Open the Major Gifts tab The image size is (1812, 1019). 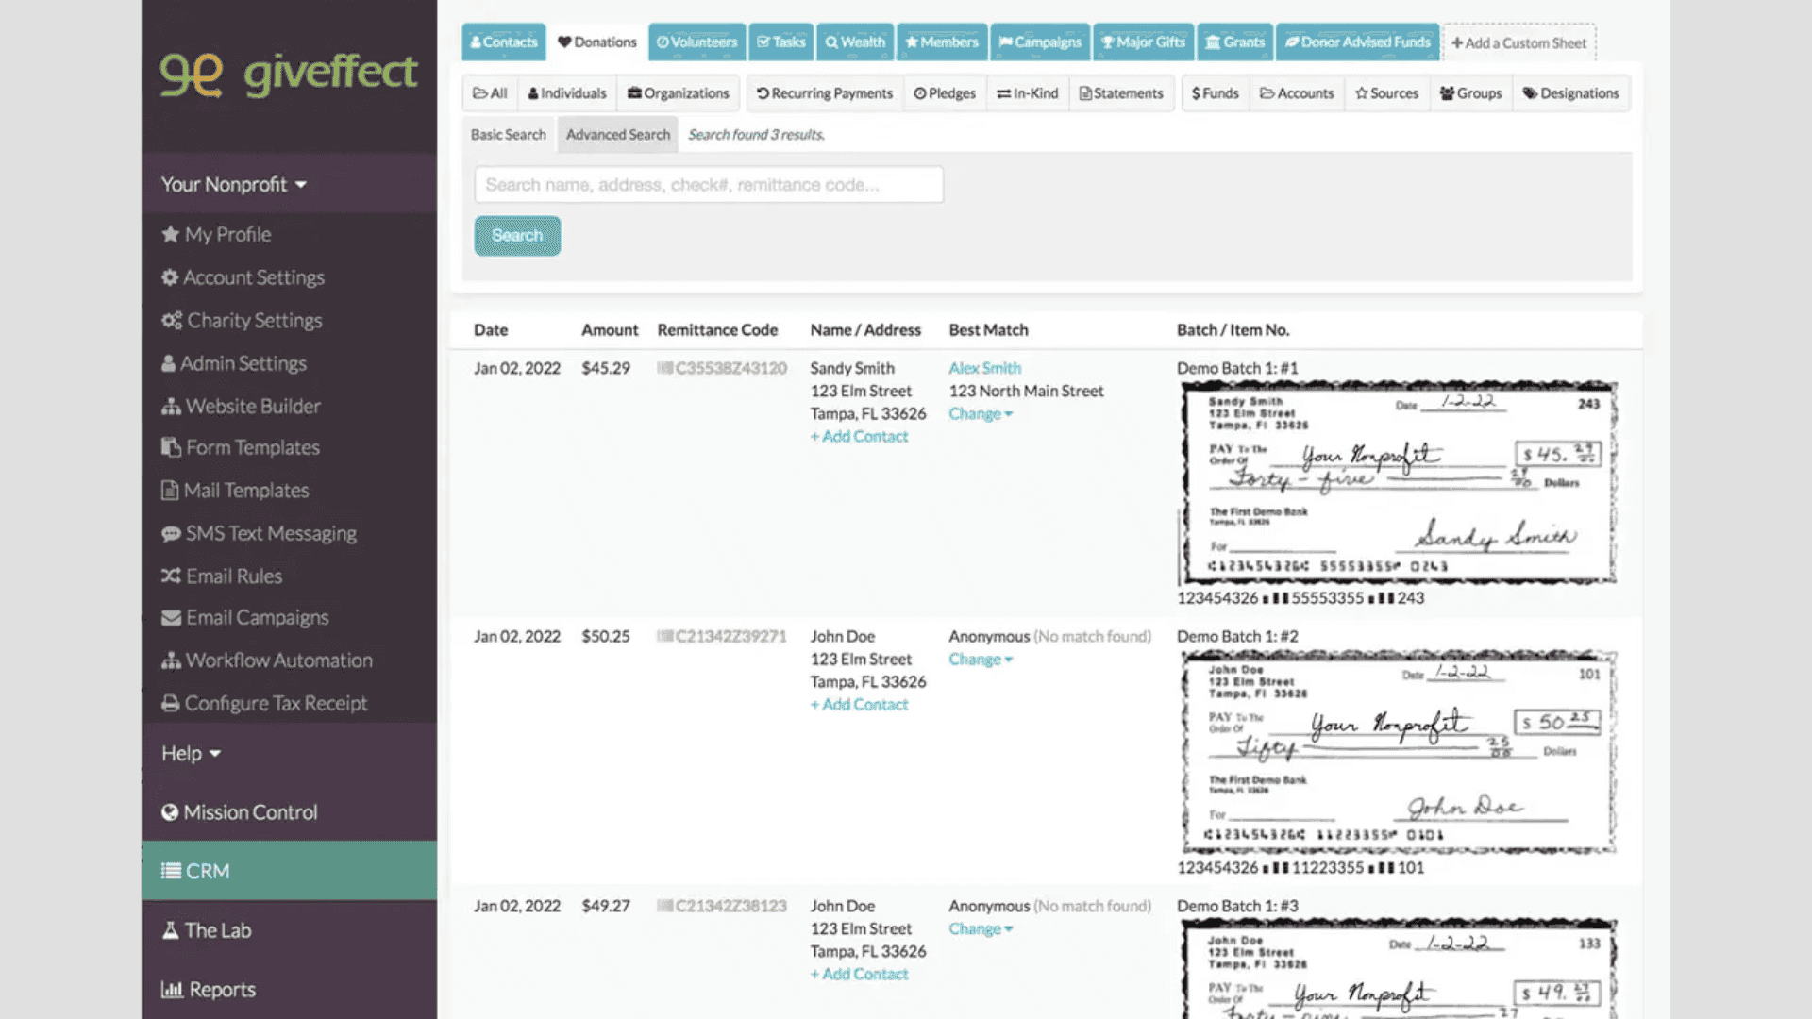click(1143, 42)
